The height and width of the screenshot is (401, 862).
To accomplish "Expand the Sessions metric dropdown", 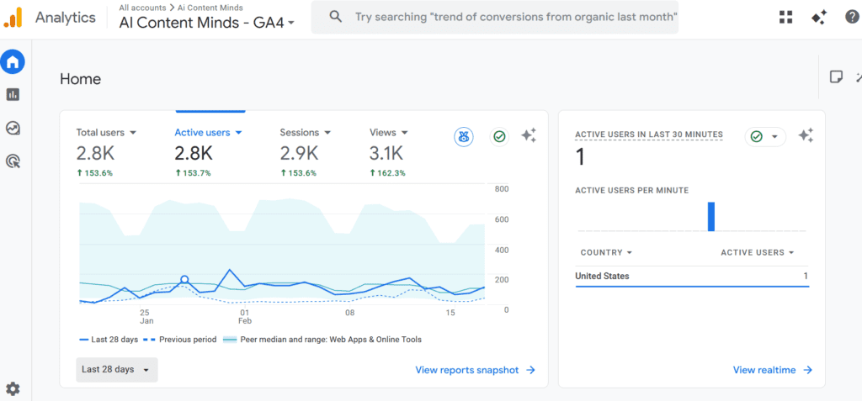I will [327, 132].
